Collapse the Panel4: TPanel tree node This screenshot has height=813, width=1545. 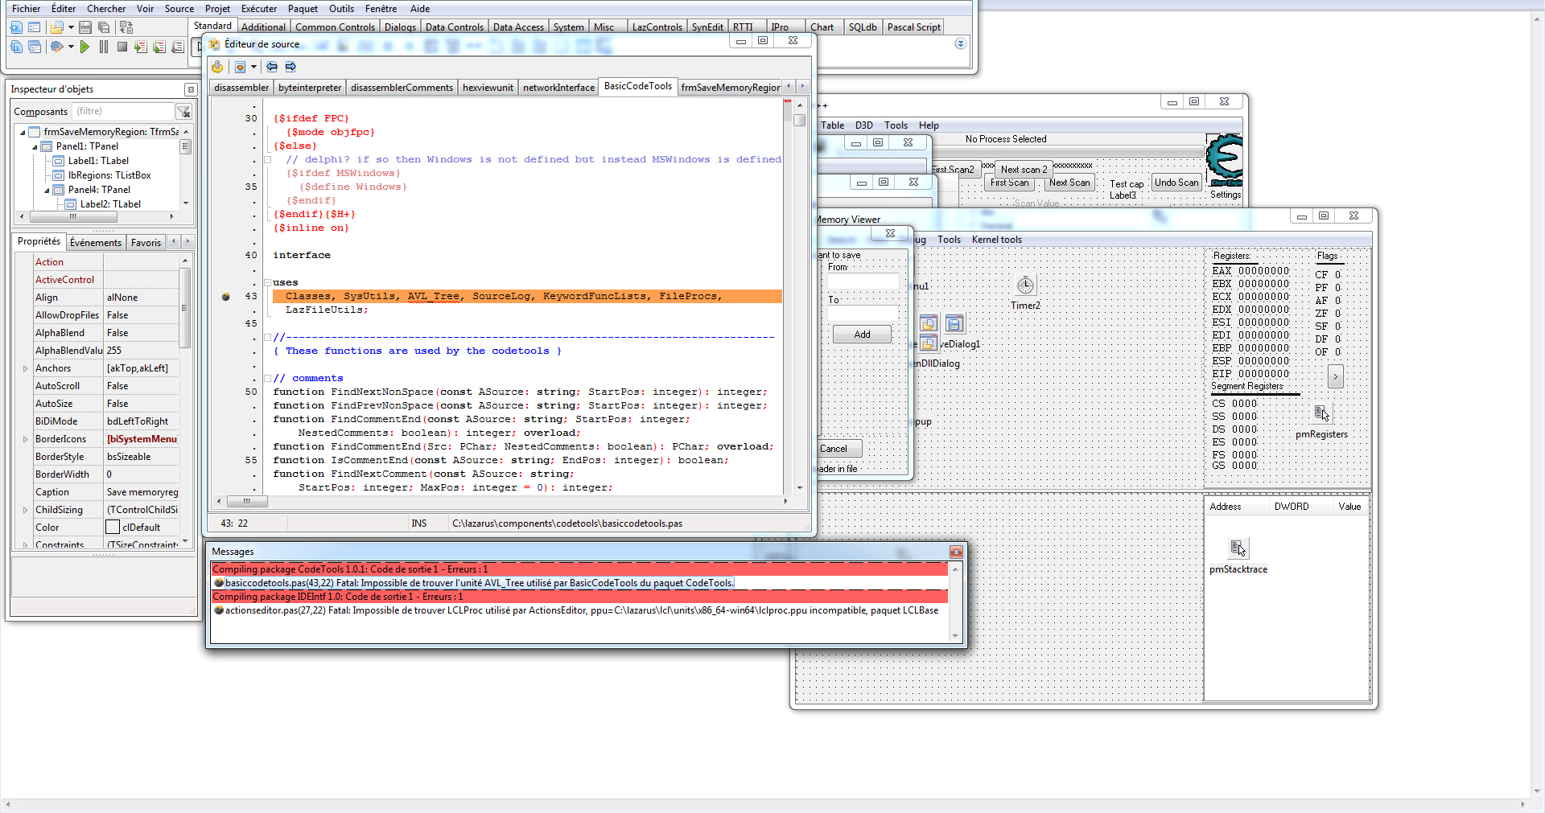[x=47, y=191]
